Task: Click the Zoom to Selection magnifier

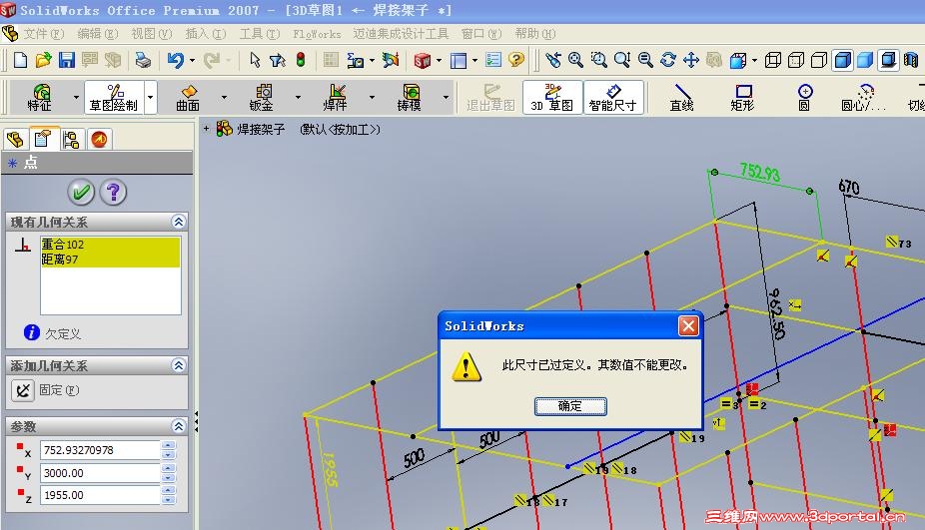Action: pos(645,60)
